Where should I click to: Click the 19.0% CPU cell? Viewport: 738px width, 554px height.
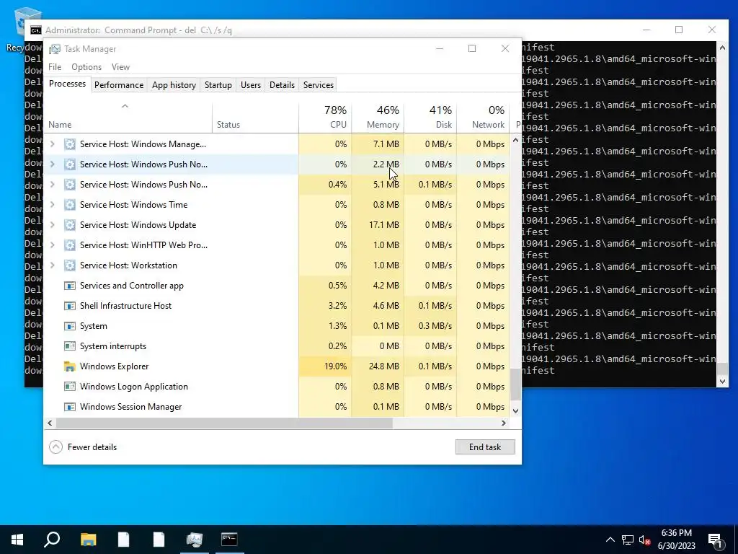coord(325,366)
